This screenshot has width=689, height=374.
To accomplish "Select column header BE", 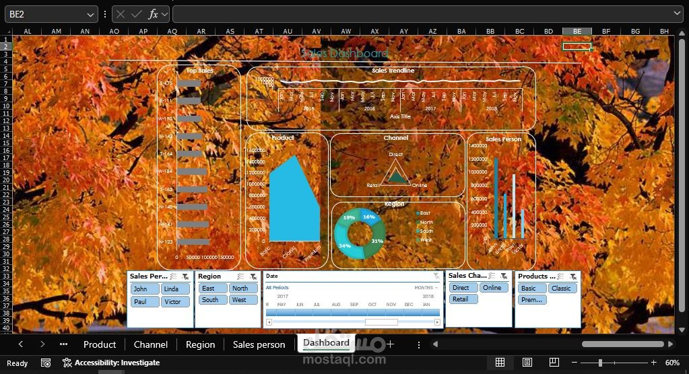I will point(577,31).
